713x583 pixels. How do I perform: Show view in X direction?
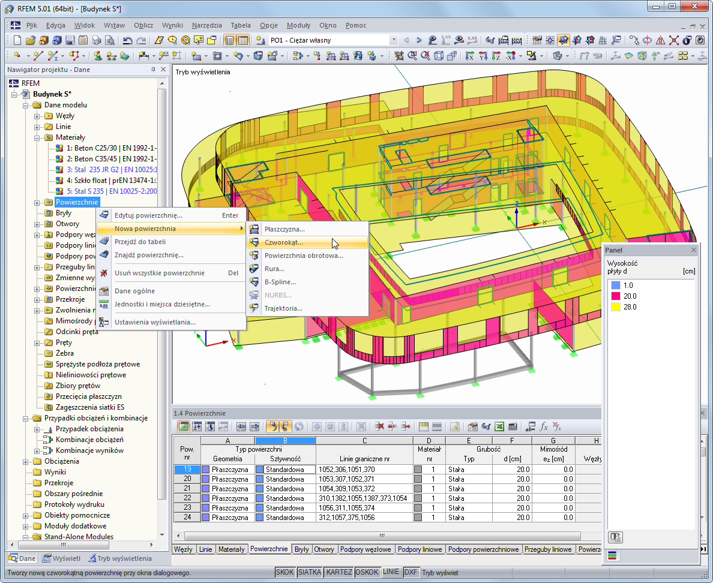[x=470, y=56]
